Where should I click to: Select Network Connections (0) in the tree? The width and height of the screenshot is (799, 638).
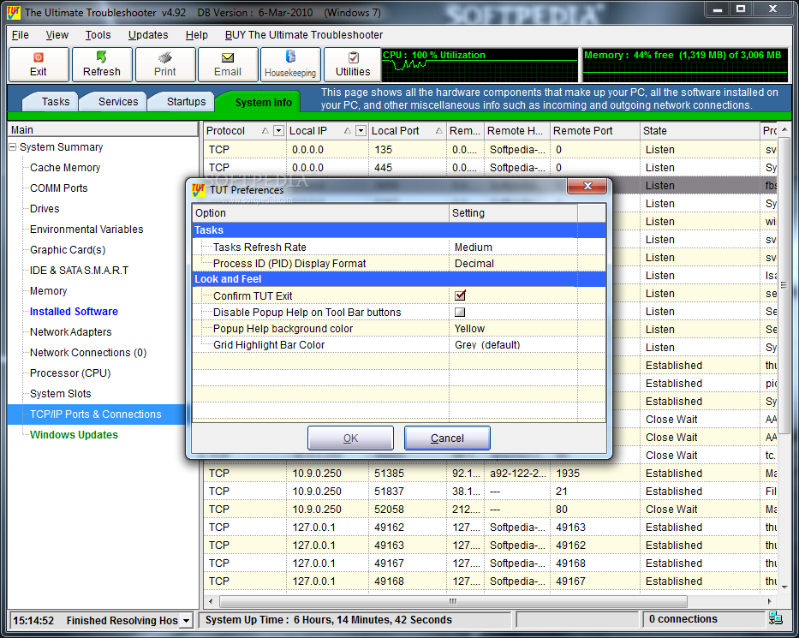coord(88,353)
